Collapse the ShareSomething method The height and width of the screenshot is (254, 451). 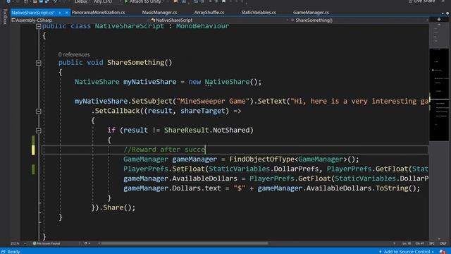(x=38, y=63)
